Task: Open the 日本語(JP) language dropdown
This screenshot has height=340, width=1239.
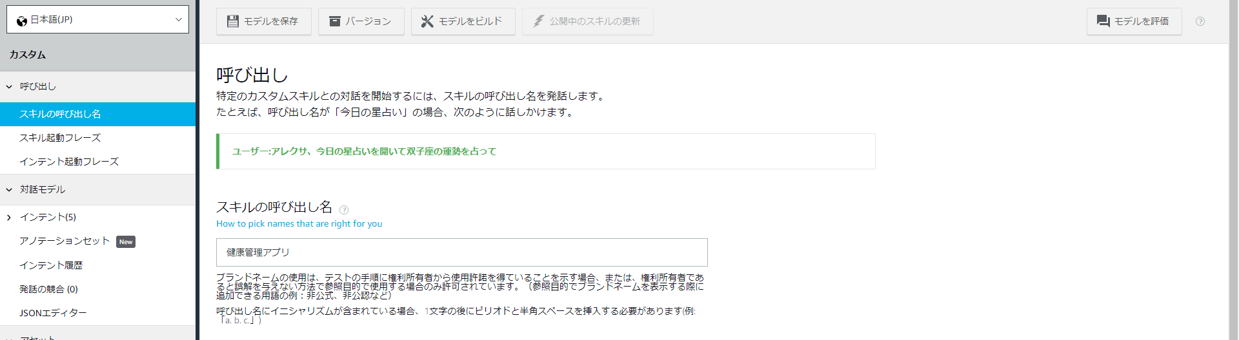Action: pos(97,19)
